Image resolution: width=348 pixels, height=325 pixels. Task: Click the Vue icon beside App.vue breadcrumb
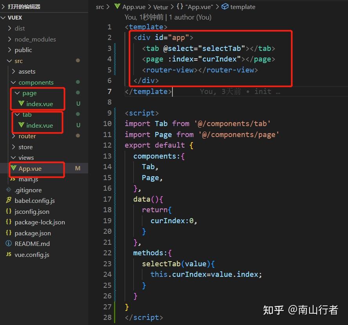tap(116, 7)
